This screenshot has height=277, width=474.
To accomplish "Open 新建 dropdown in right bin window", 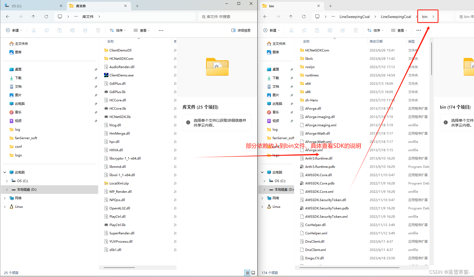I will point(271,30).
